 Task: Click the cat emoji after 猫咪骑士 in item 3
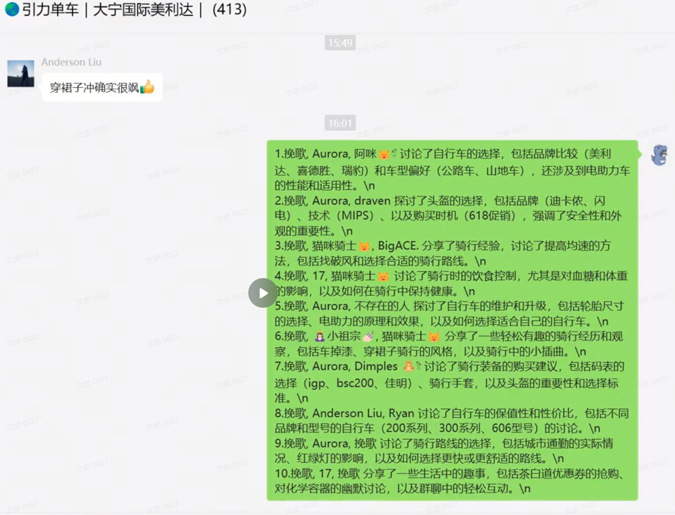364,246
